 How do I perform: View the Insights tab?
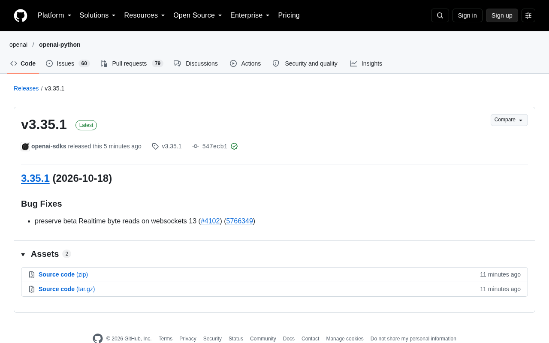(x=366, y=63)
